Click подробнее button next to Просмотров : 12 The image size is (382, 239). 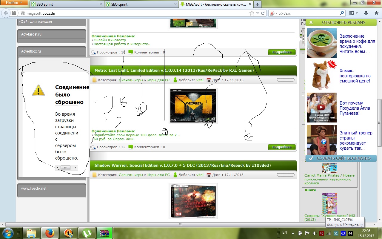pos(282,147)
